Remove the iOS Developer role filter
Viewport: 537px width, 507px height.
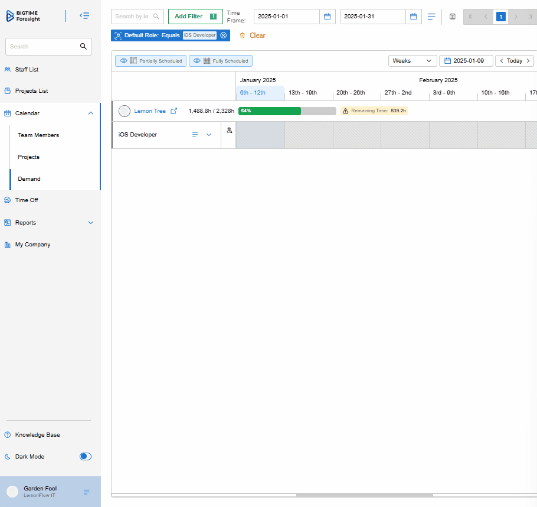[x=224, y=35]
